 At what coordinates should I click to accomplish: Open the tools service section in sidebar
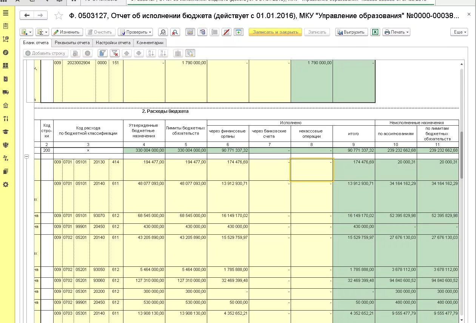point(5,118)
